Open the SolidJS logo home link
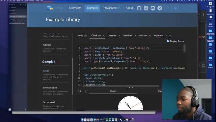This screenshot has width=216, height=122. (x=50, y=8)
